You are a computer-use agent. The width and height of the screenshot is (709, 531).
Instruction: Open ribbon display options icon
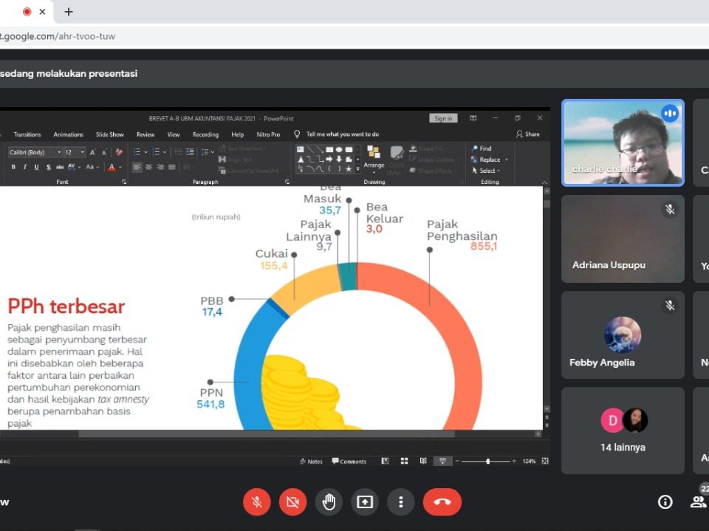coord(473,118)
